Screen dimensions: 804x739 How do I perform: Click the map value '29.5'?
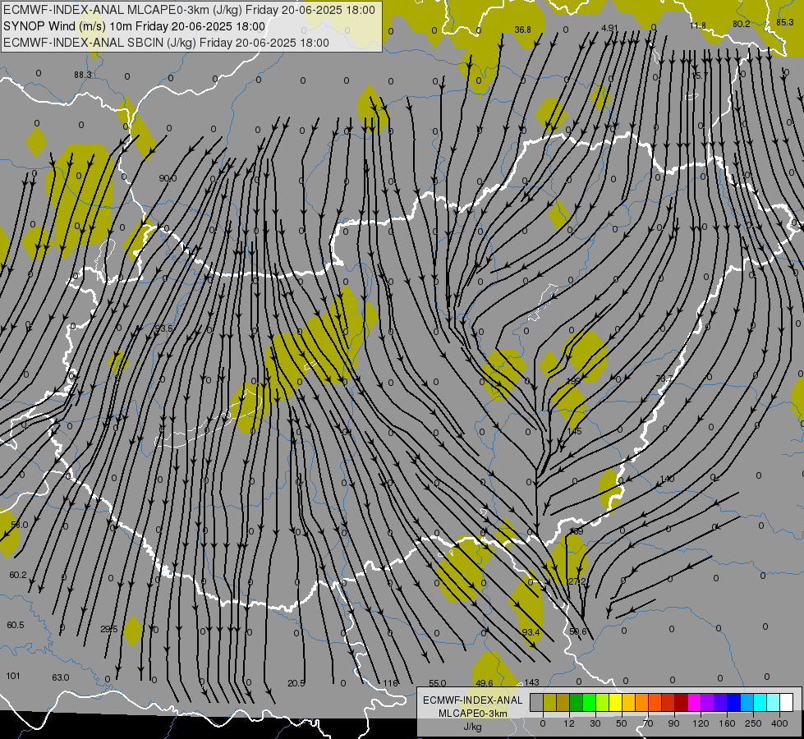108,629
